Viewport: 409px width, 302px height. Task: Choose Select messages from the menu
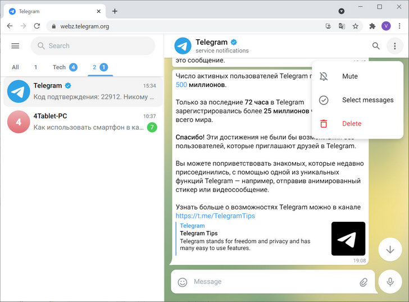coord(358,100)
